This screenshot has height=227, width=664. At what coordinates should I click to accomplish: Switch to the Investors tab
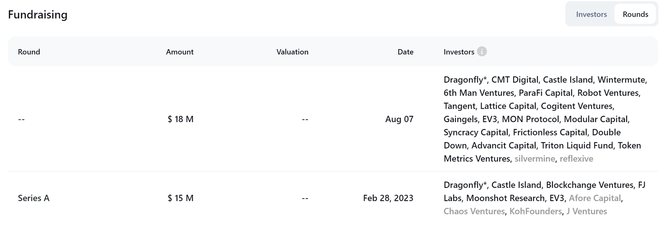coord(591,14)
